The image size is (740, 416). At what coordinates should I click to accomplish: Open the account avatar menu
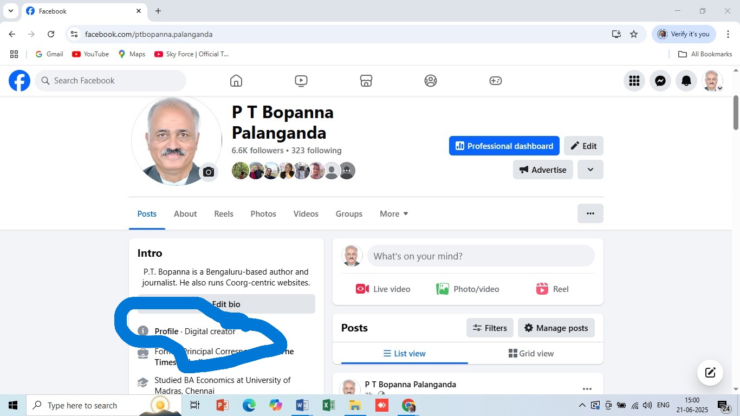(x=712, y=81)
